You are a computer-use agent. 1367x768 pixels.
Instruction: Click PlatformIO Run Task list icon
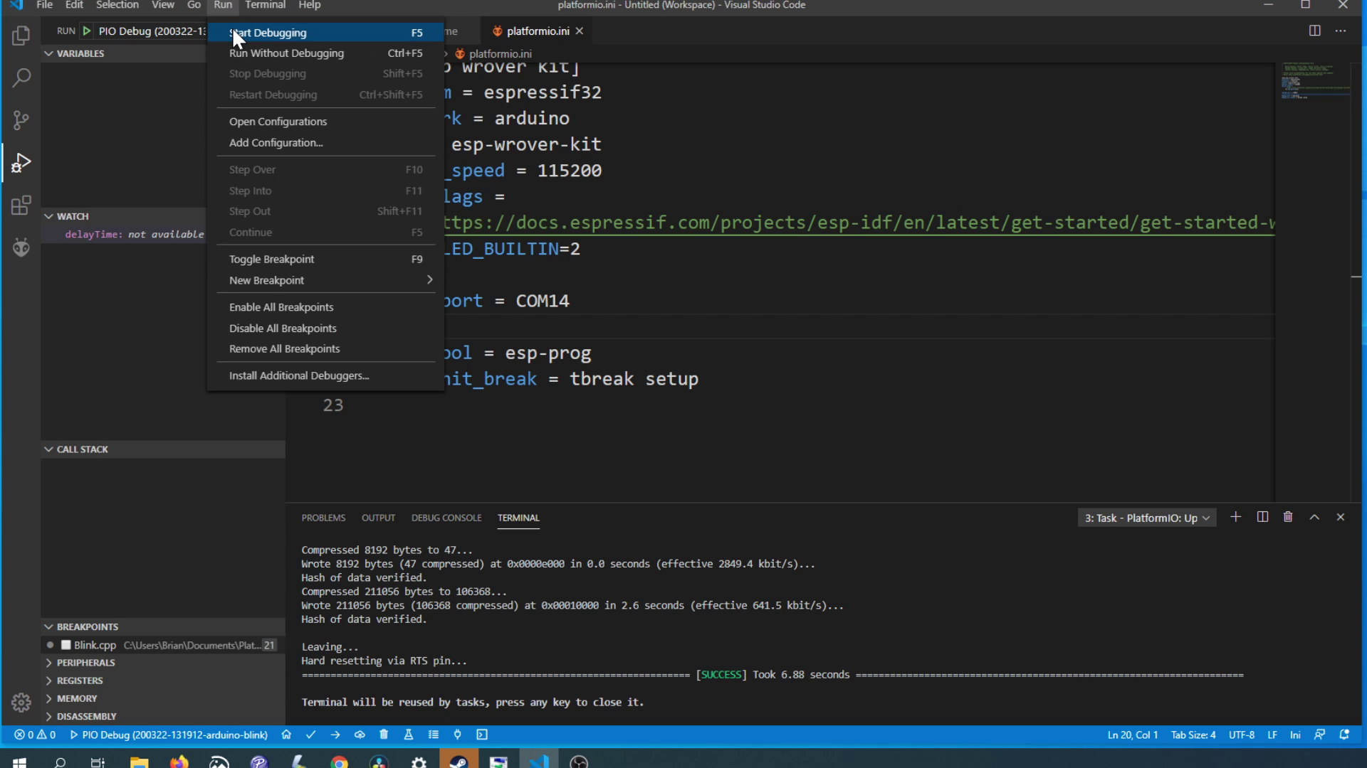click(433, 735)
